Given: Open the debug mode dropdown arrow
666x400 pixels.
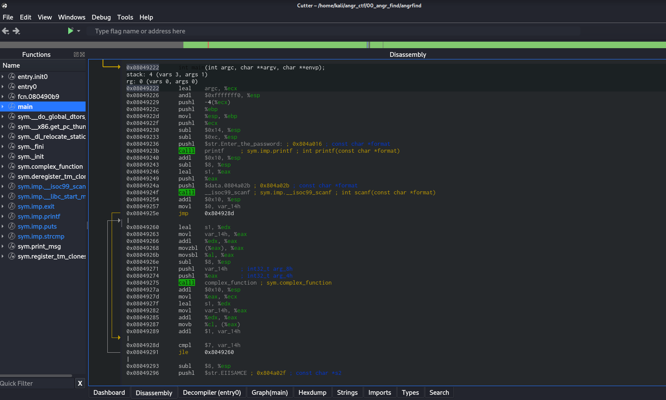Looking at the screenshot, I should pyautogui.click(x=79, y=31).
